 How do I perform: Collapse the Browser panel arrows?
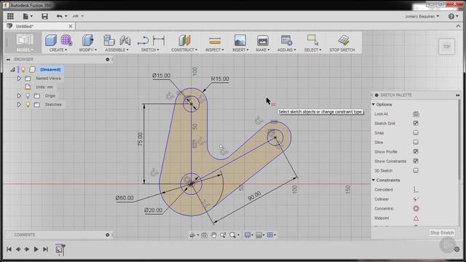click(8, 60)
